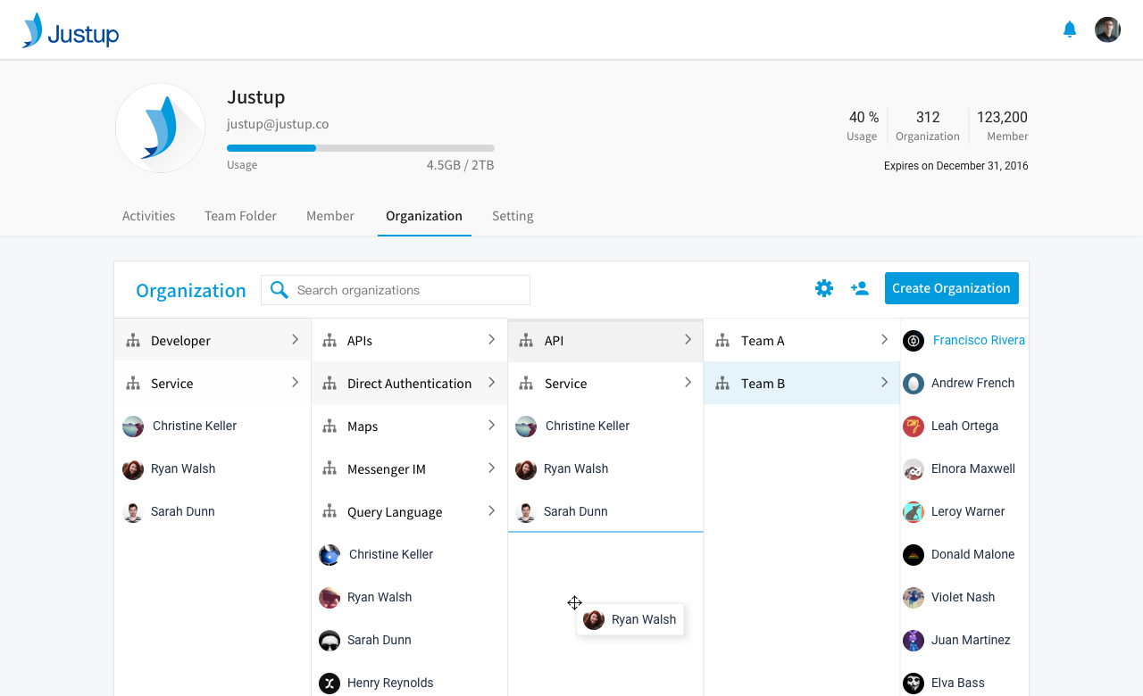
Task: Expand the Direct Authentication chevron
Action: pos(491,383)
